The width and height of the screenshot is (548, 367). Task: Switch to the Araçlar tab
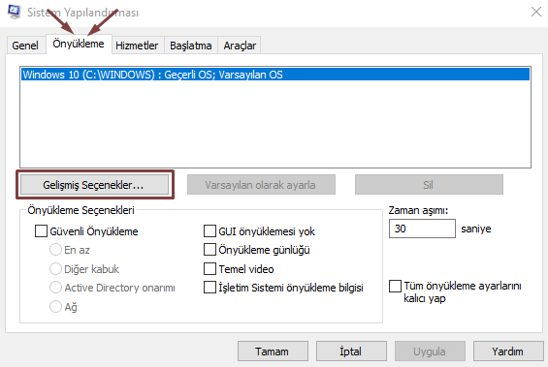click(x=240, y=46)
